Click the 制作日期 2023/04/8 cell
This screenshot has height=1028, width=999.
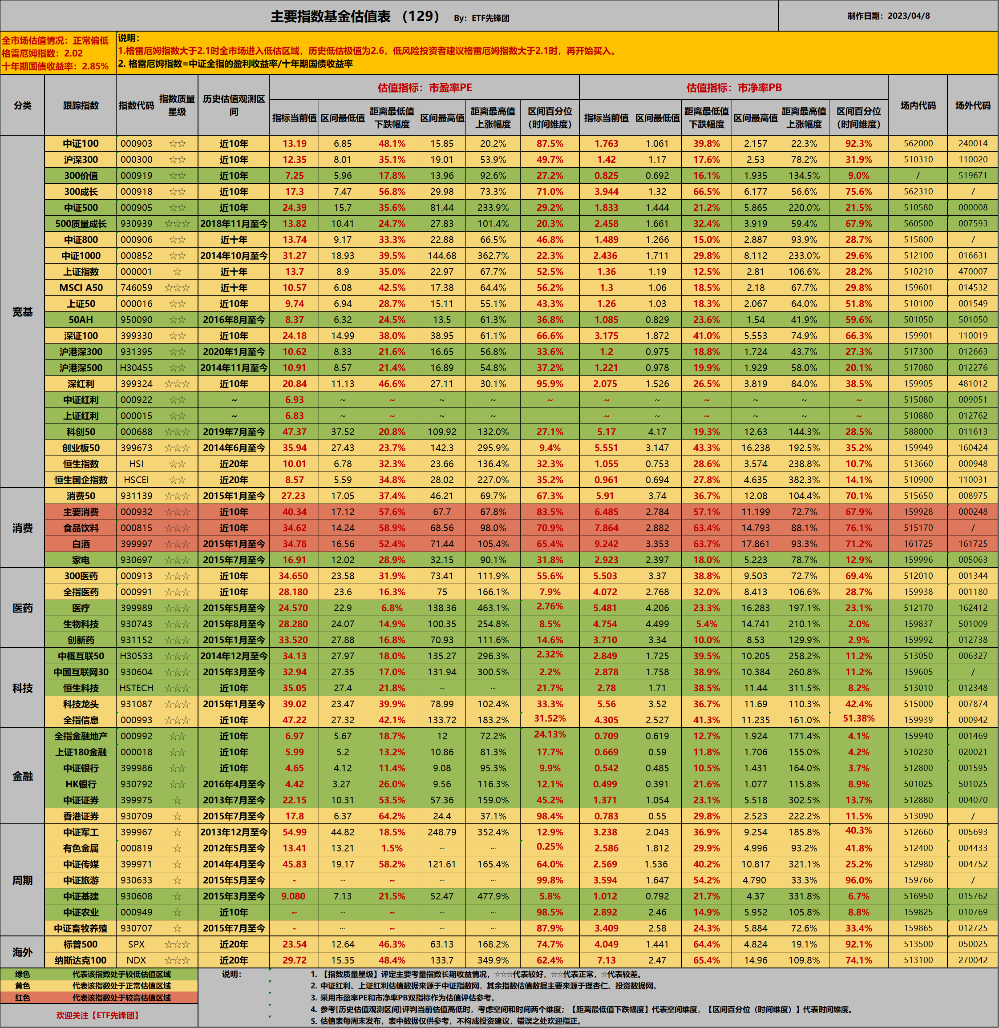click(888, 16)
